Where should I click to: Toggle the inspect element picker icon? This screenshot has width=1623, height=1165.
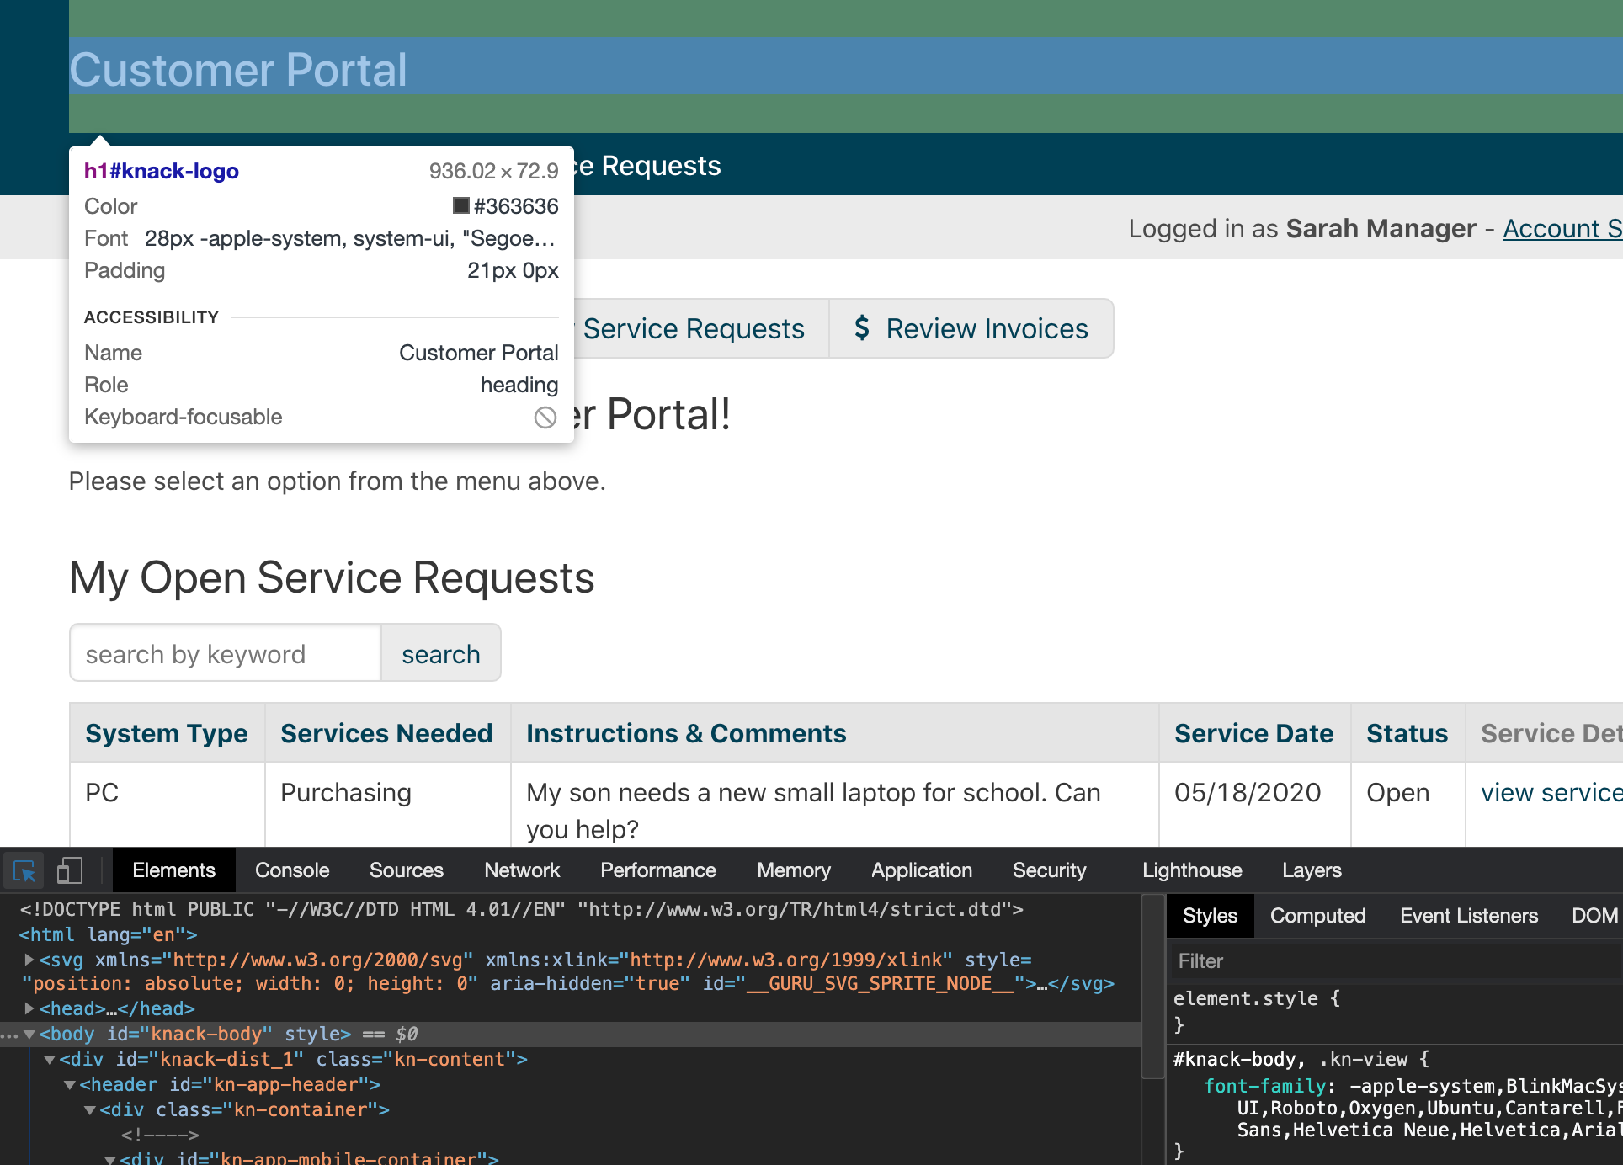[x=24, y=870]
